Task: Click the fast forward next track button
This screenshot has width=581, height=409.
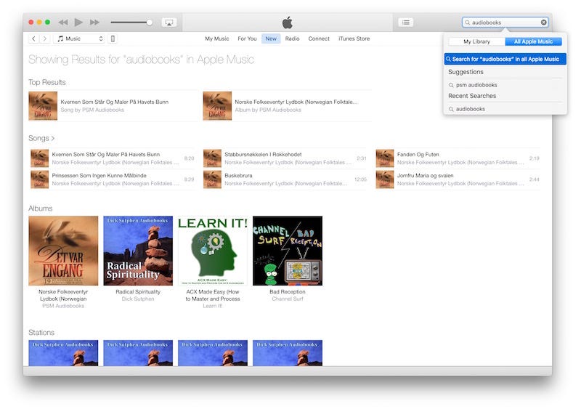Action: coord(94,23)
